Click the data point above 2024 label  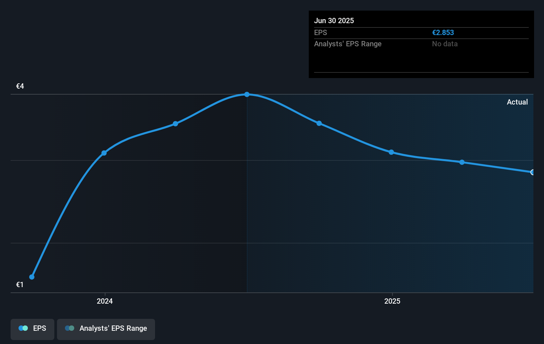coord(104,153)
